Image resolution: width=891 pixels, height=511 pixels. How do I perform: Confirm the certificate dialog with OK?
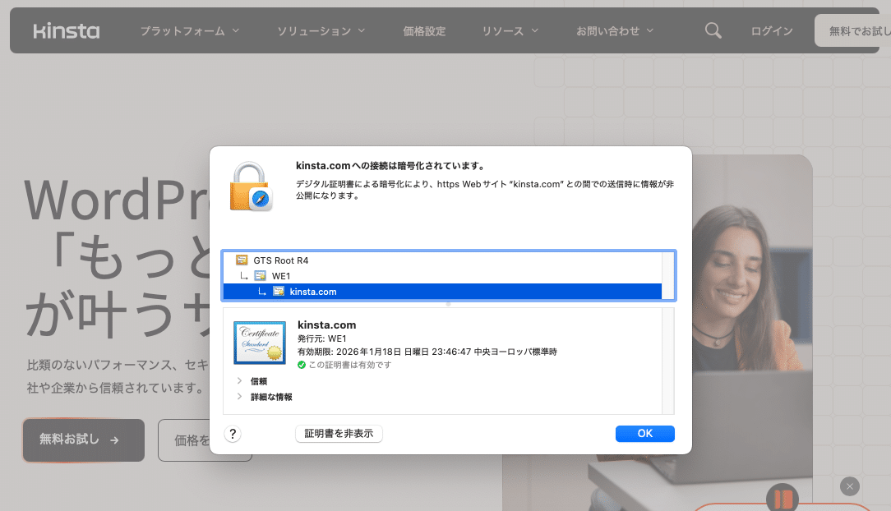pos(644,434)
